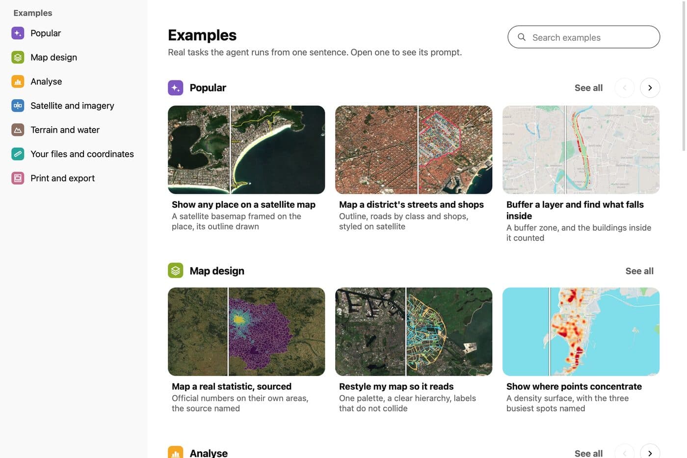Click the purple Popular icon in the sidebar

(18, 33)
